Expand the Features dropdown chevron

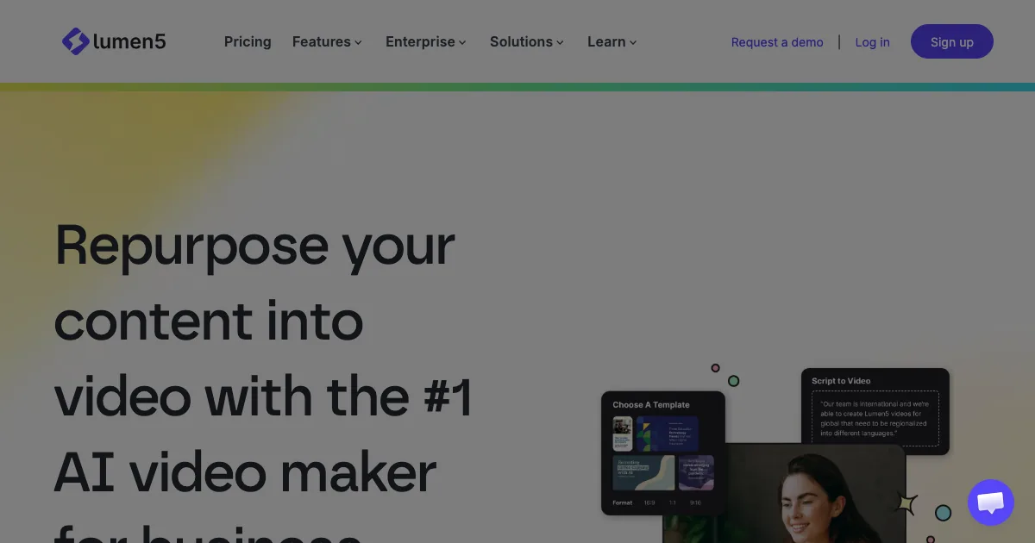[x=358, y=42]
